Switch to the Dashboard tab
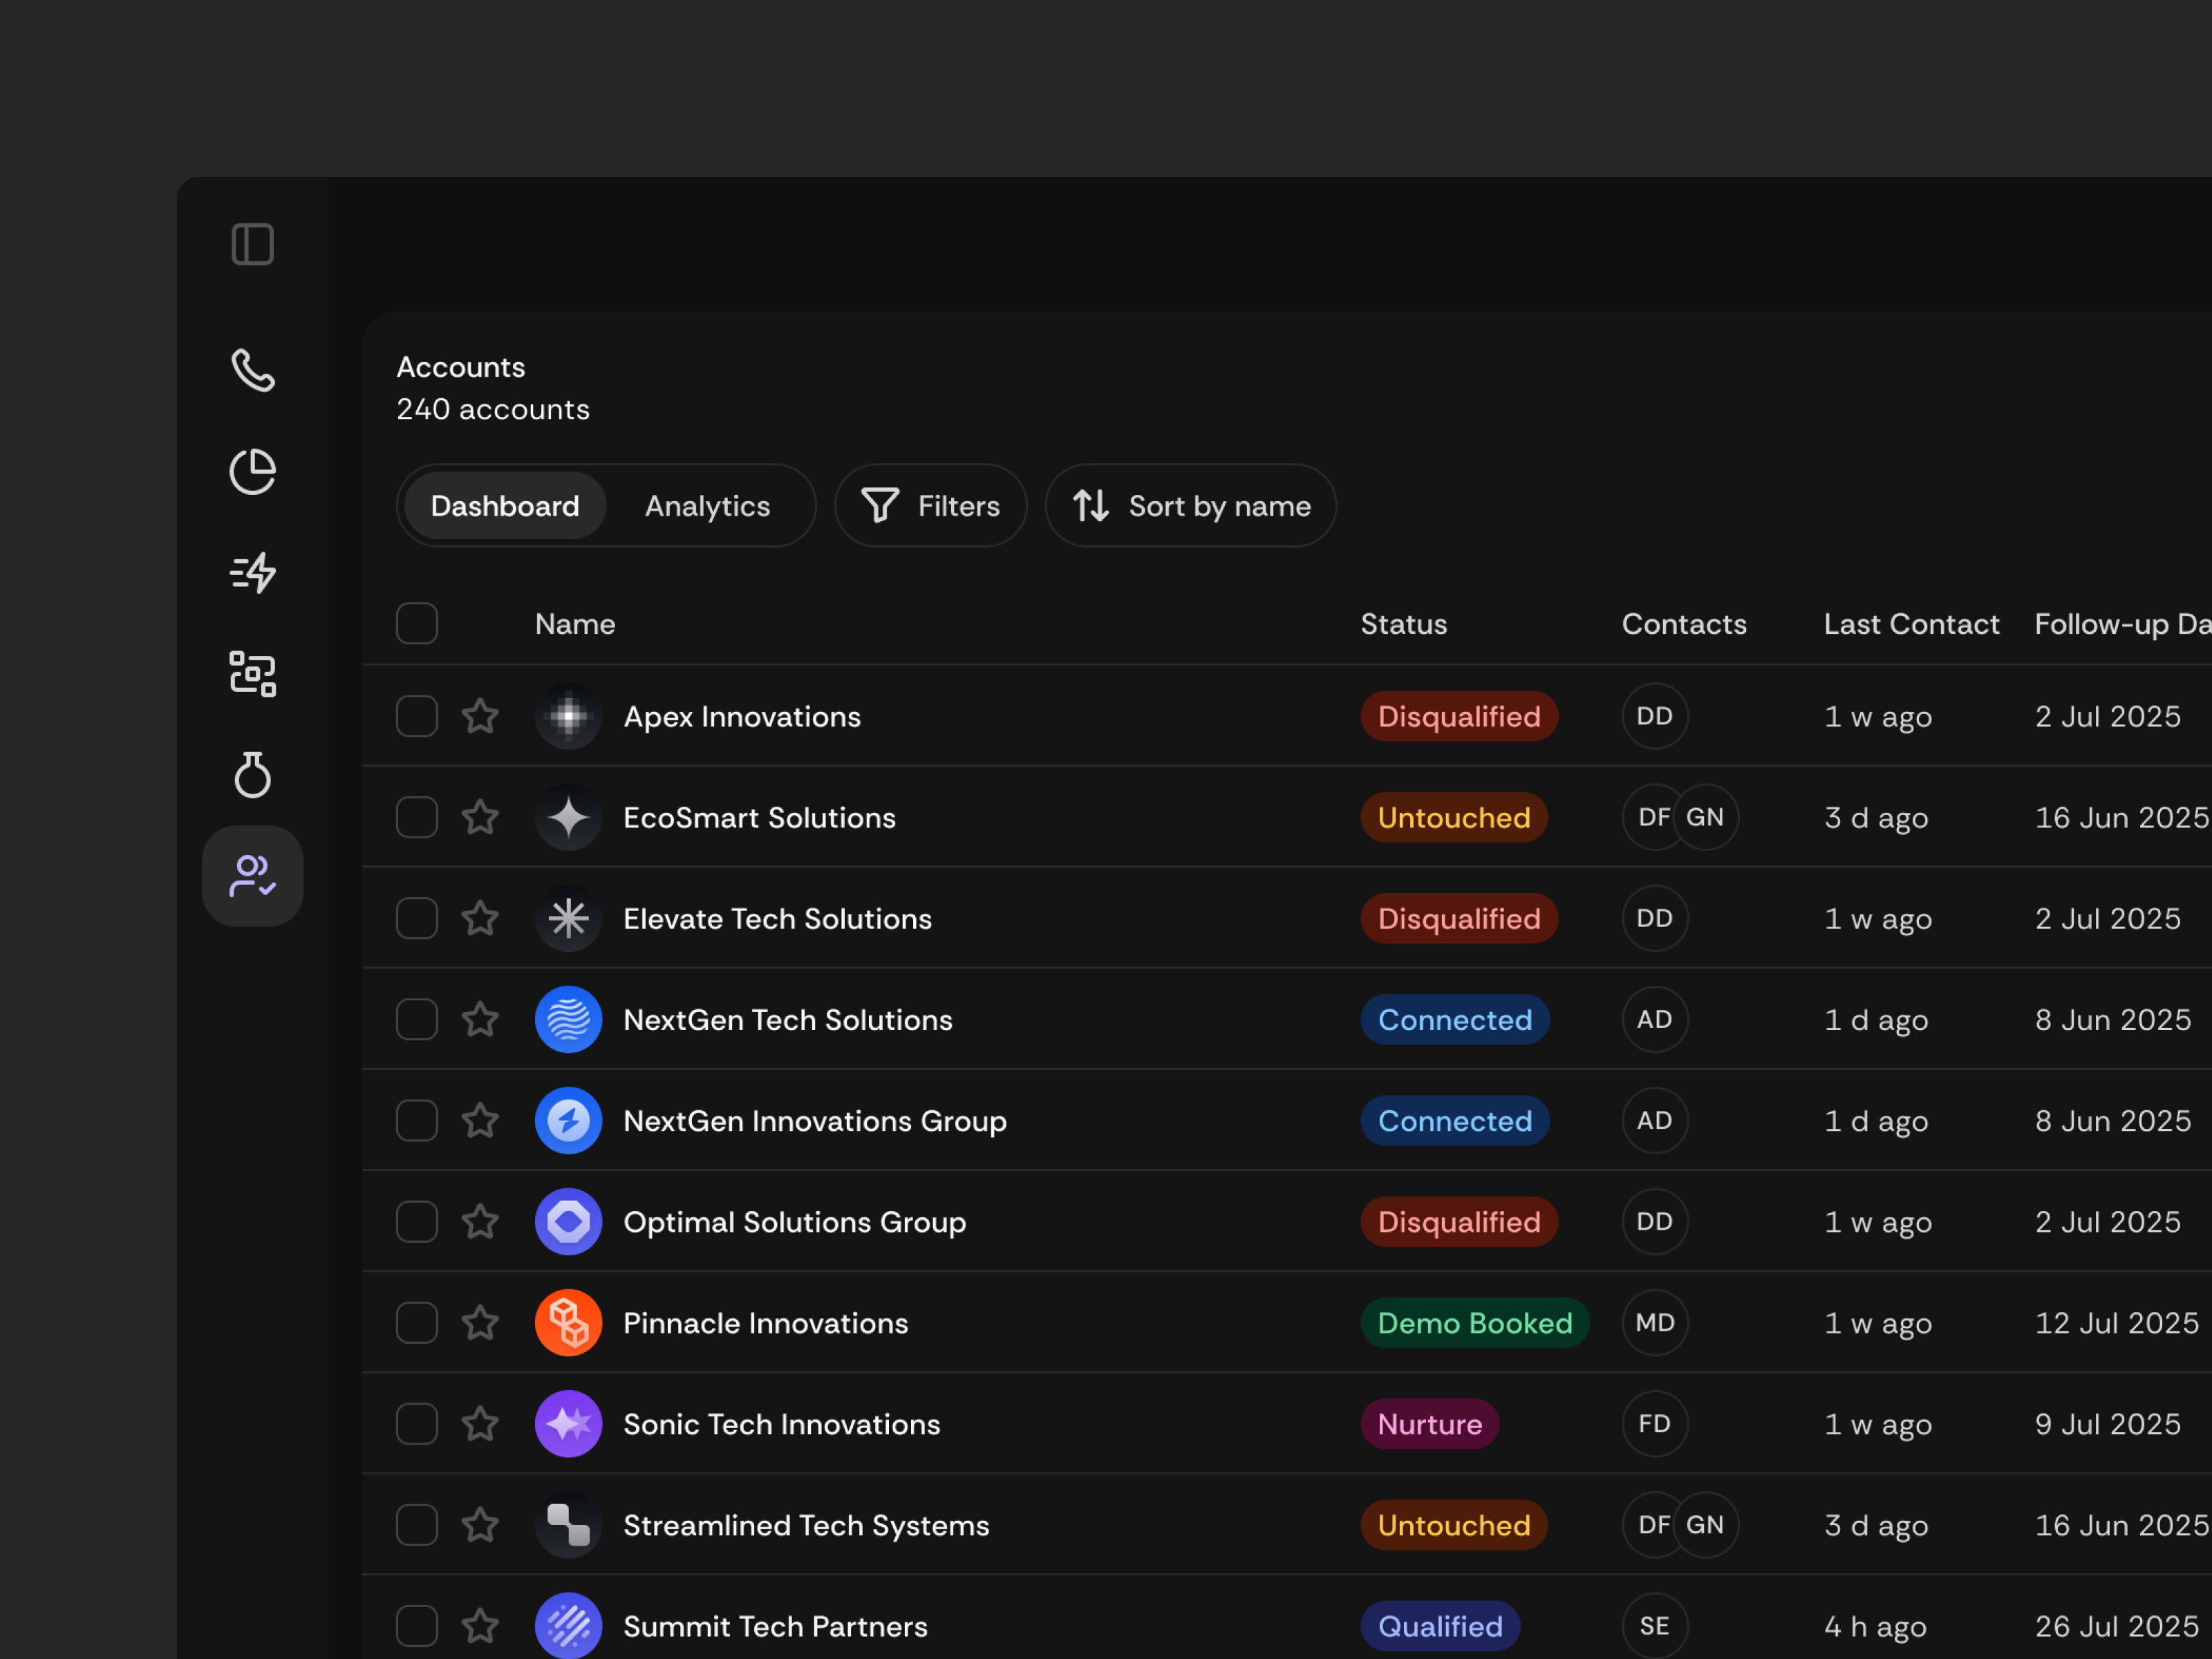This screenshot has width=2212, height=1659. [505, 505]
